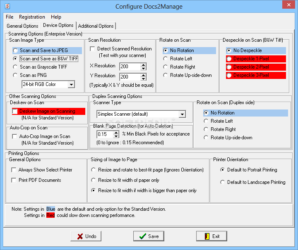This screenshot has height=250, width=298.
Task: Click the green checkmark icon on Save
Action: coord(142,236)
